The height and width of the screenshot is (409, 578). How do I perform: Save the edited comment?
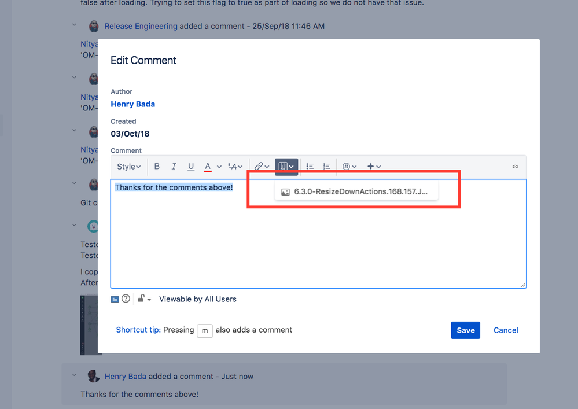tap(465, 330)
